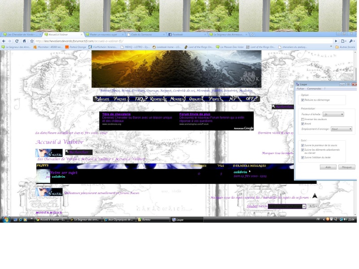Open Groupes in the forum navigation bar
The width and height of the screenshot is (359, 269).
tap(195, 99)
